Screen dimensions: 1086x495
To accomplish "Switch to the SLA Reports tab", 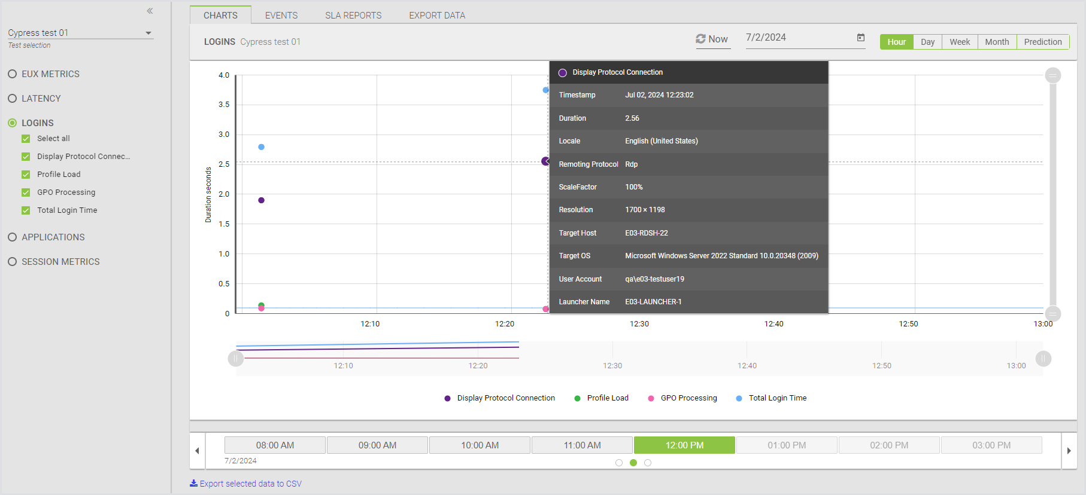I will 353,16.
